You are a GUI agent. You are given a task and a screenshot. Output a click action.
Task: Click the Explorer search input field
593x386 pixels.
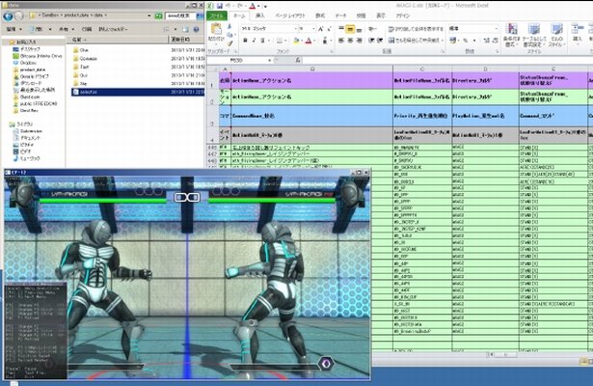(x=181, y=16)
